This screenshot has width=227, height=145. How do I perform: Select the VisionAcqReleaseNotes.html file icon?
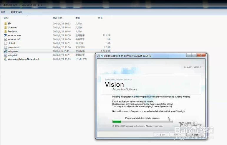6,59
